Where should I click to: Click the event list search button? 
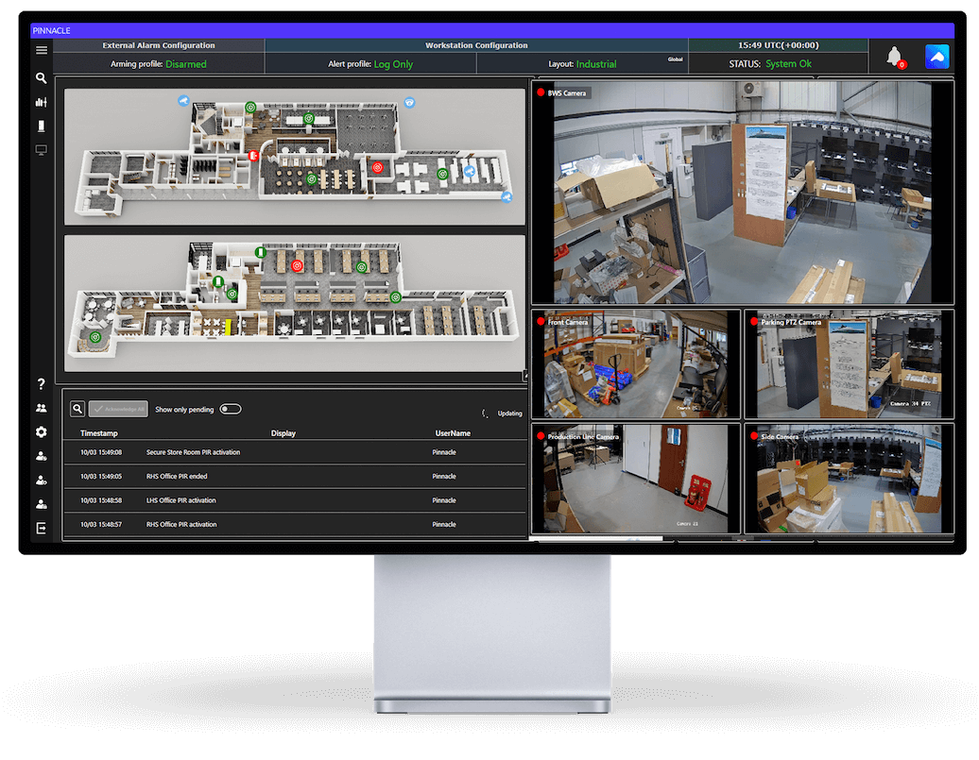coord(78,409)
